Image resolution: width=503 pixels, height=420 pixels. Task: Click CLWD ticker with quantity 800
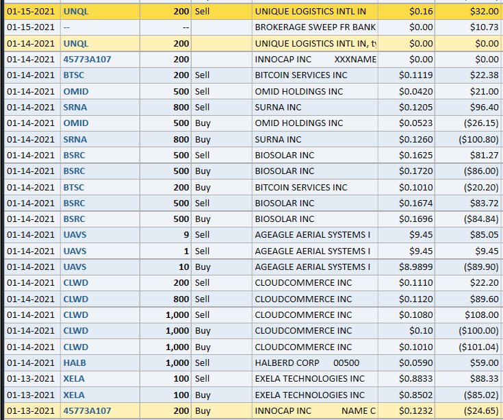pyautogui.click(x=75, y=299)
